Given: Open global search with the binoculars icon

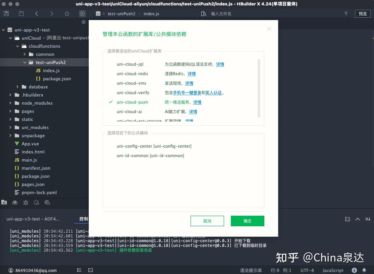Looking at the screenshot, I should (x=15, y=202).
